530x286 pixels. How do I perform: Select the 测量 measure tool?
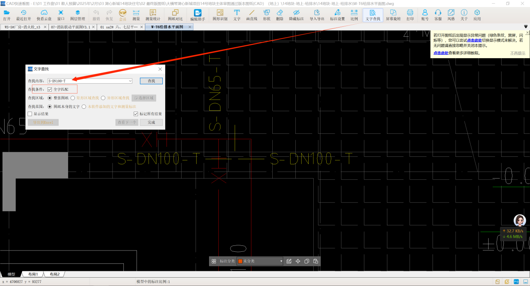point(136,15)
